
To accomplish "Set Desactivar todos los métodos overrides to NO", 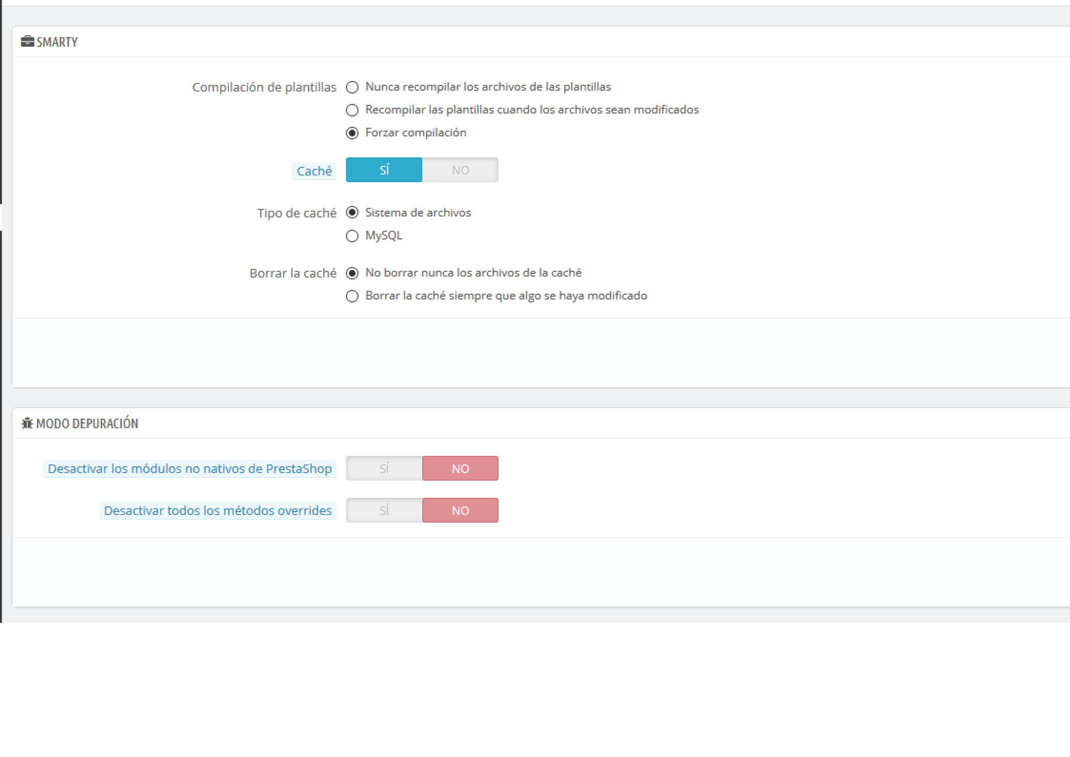I will 460,510.
